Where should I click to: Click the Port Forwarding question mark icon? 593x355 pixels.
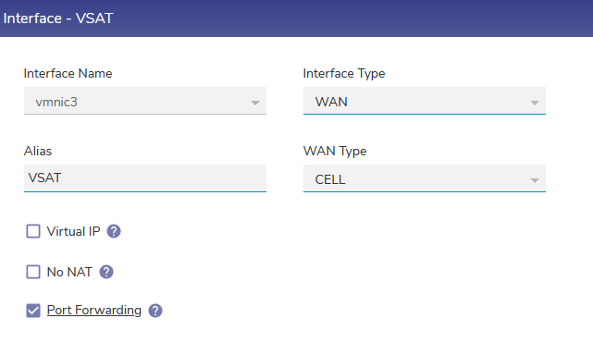pos(155,311)
